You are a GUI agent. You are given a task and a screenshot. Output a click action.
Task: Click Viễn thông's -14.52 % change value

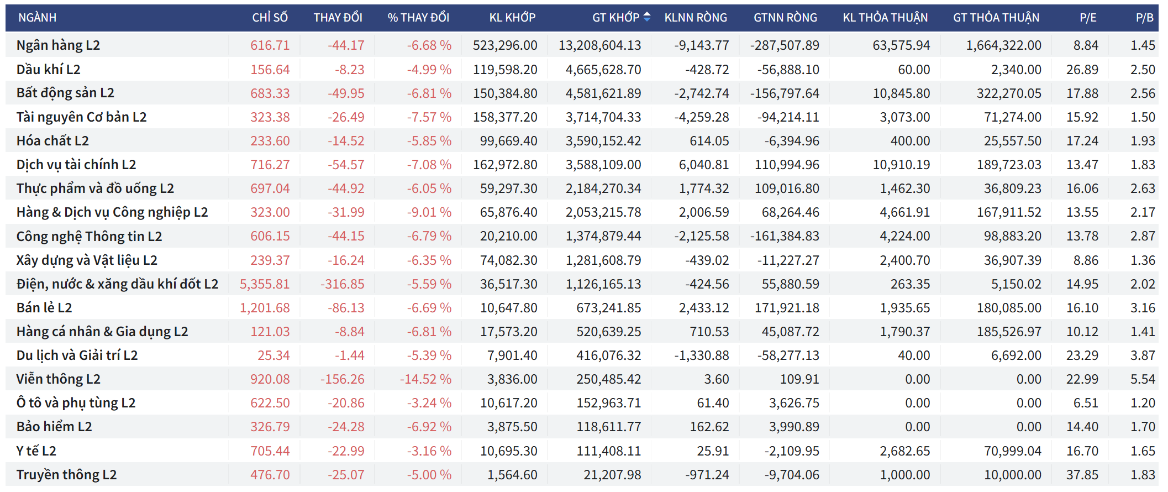coord(425,379)
